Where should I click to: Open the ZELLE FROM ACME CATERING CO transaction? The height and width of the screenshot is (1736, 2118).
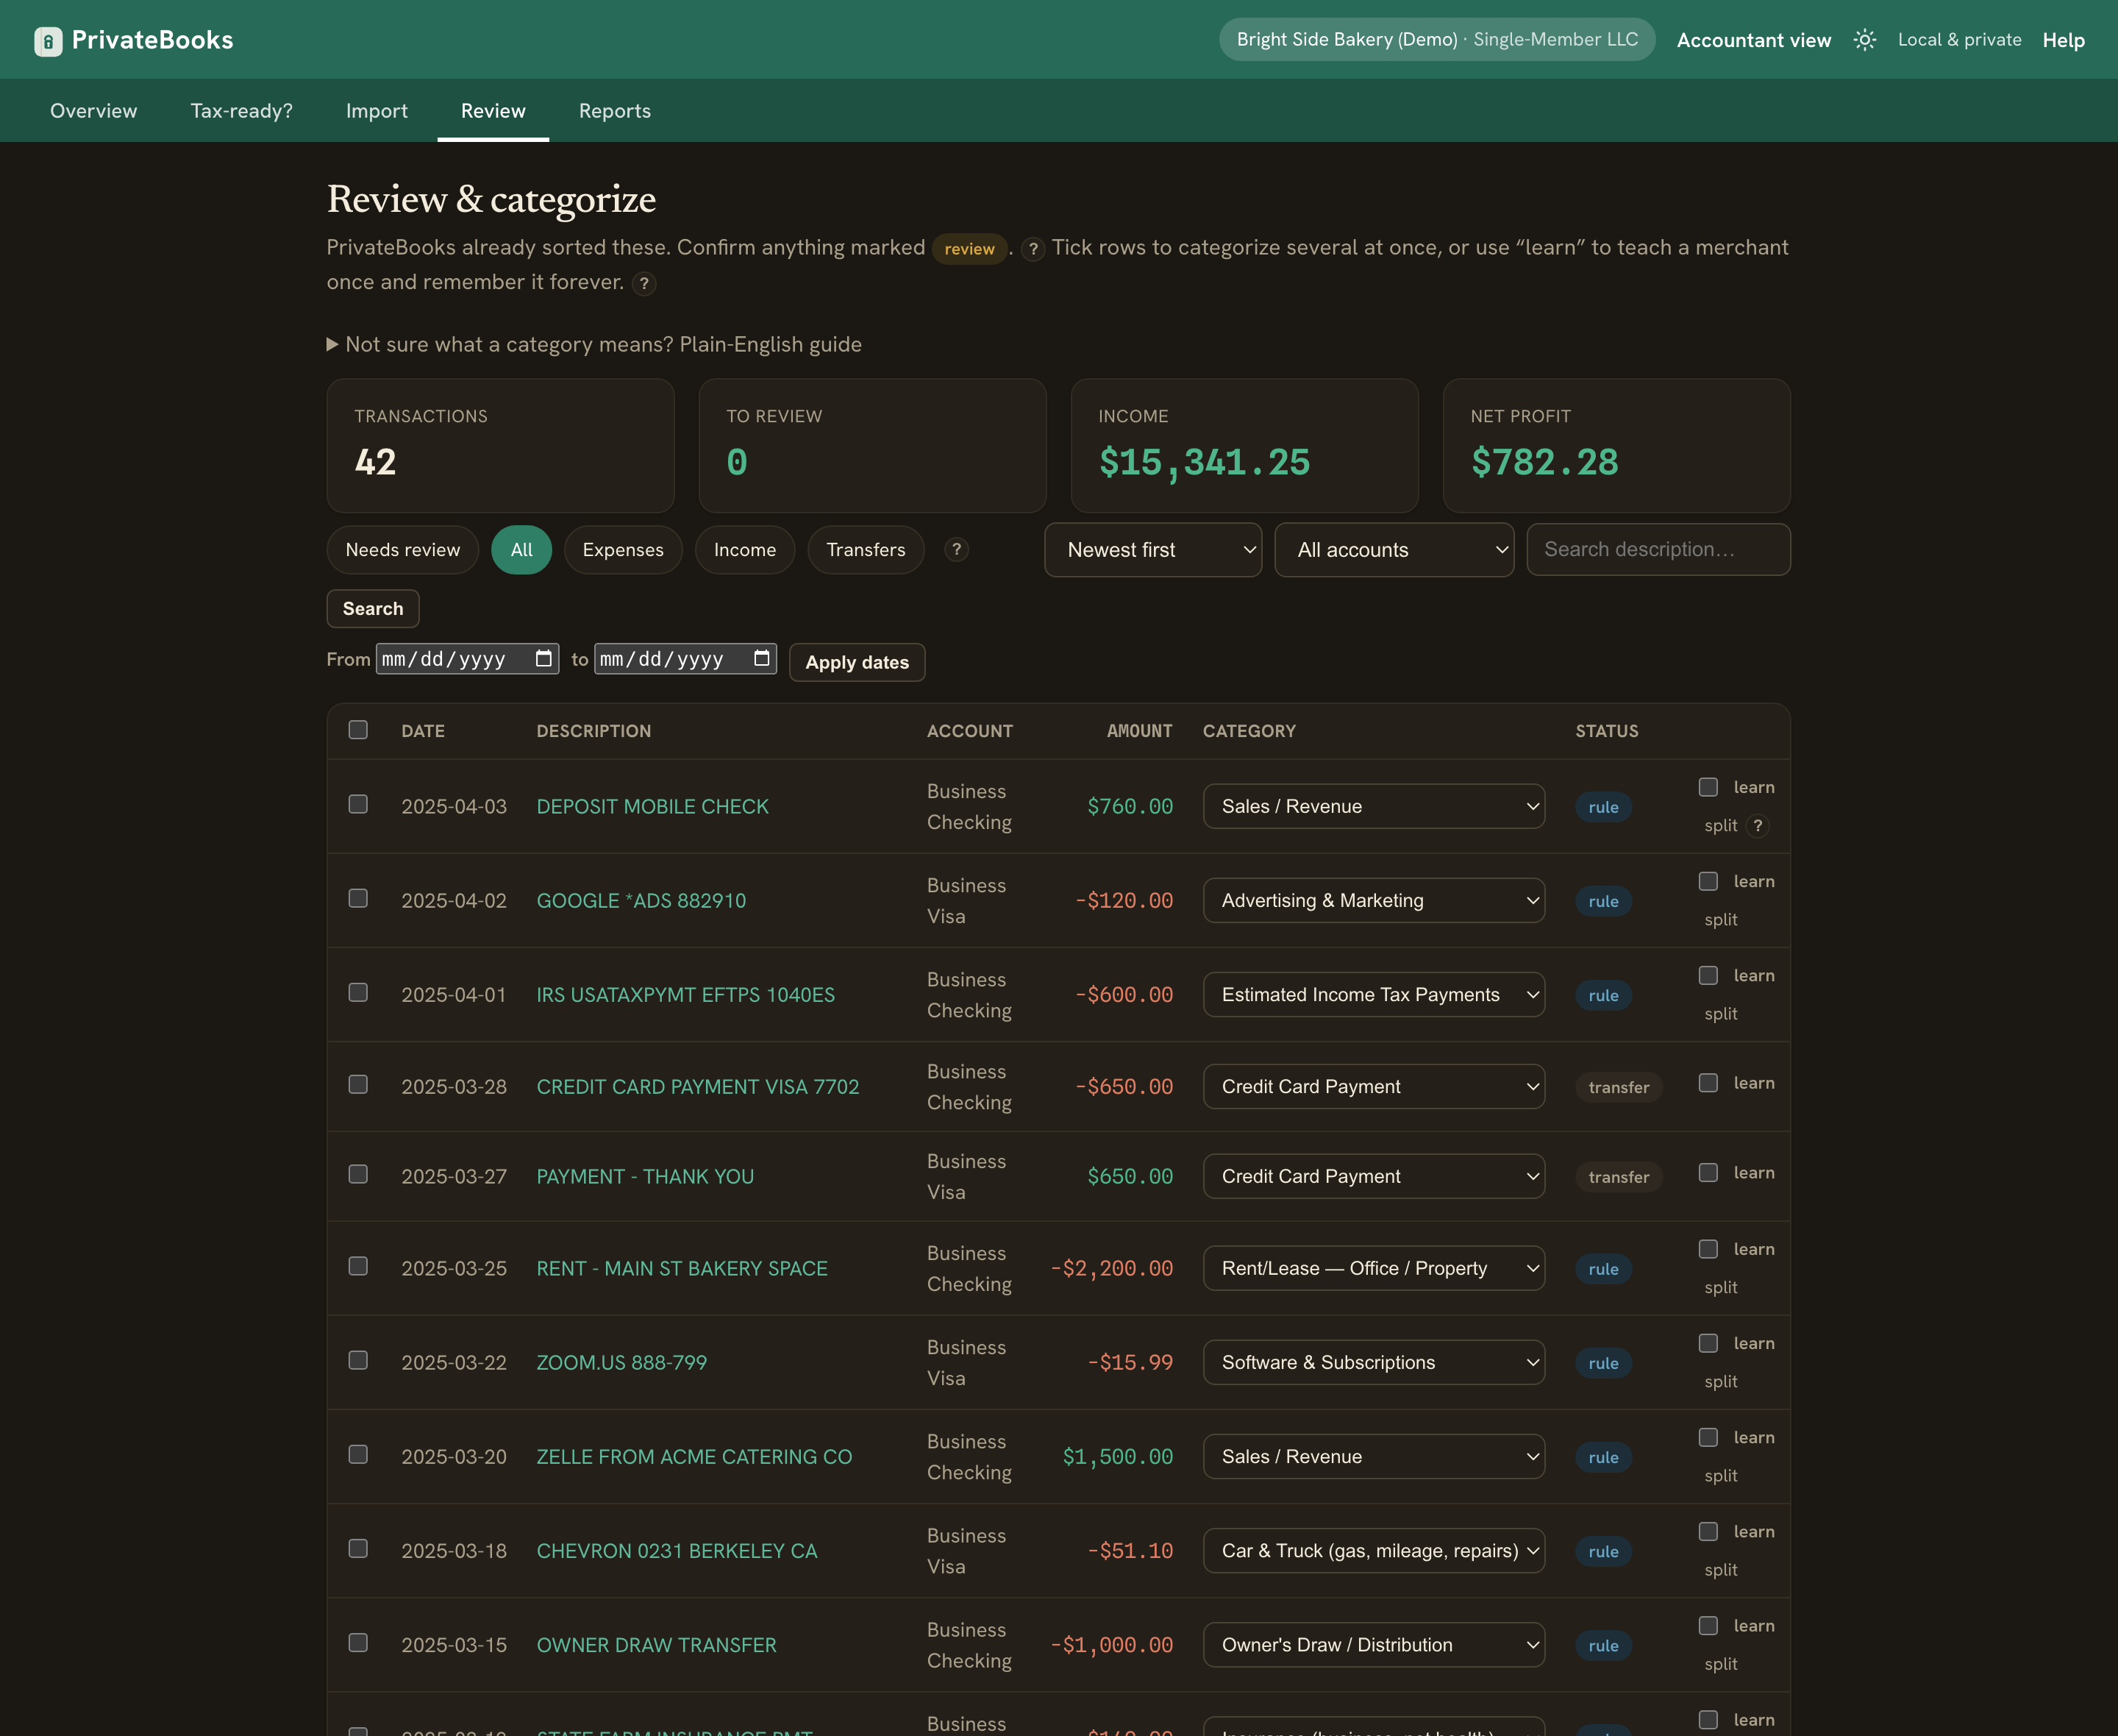point(695,1457)
